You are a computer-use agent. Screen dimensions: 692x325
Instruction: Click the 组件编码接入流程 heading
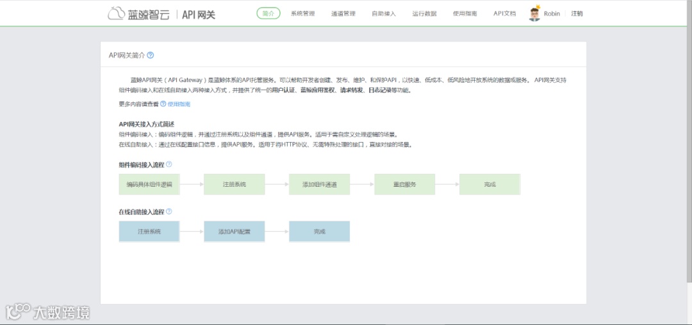pos(142,164)
